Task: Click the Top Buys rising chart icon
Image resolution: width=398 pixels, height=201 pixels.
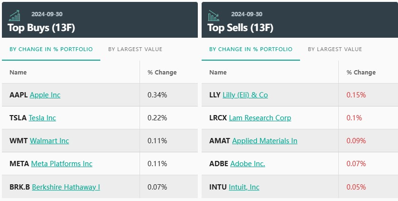Action: click(14, 16)
